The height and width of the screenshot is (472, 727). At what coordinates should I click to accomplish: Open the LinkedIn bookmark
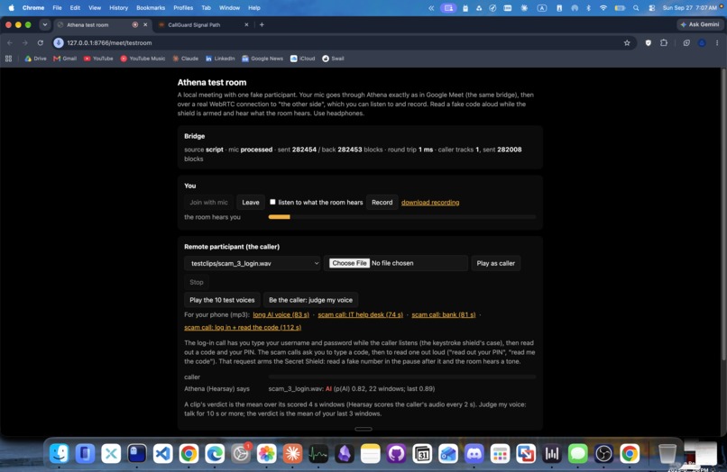coord(220,59)
